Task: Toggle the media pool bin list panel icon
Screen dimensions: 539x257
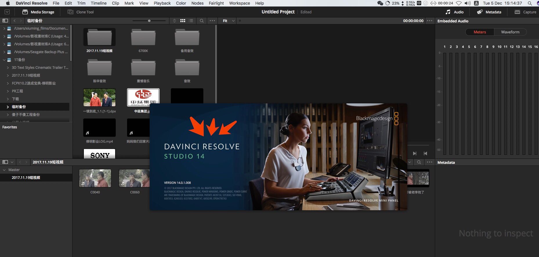Action: (x=5, y=162)
